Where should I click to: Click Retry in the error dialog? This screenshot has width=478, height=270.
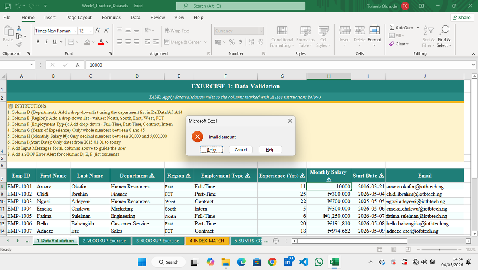(212, 150)
